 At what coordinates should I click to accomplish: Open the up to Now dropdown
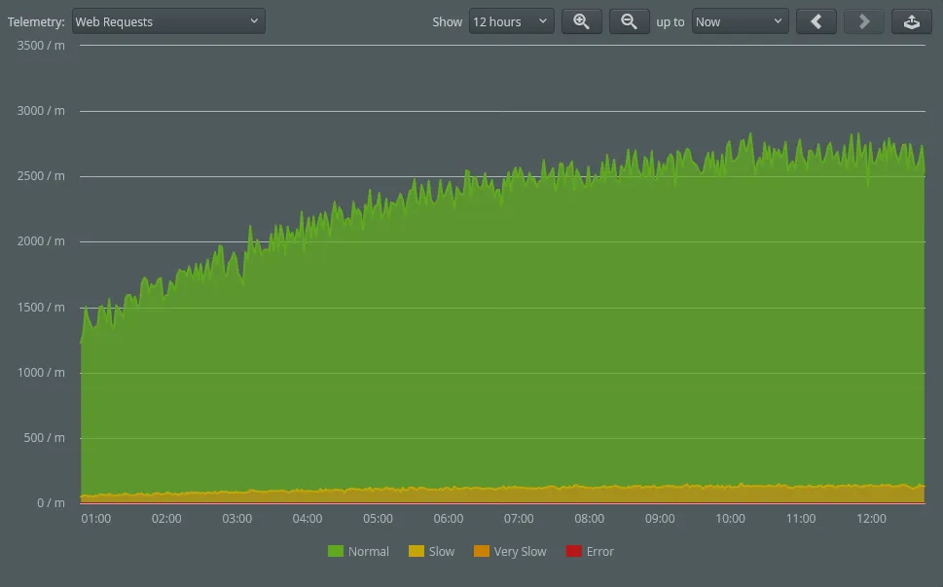(740, 21)
